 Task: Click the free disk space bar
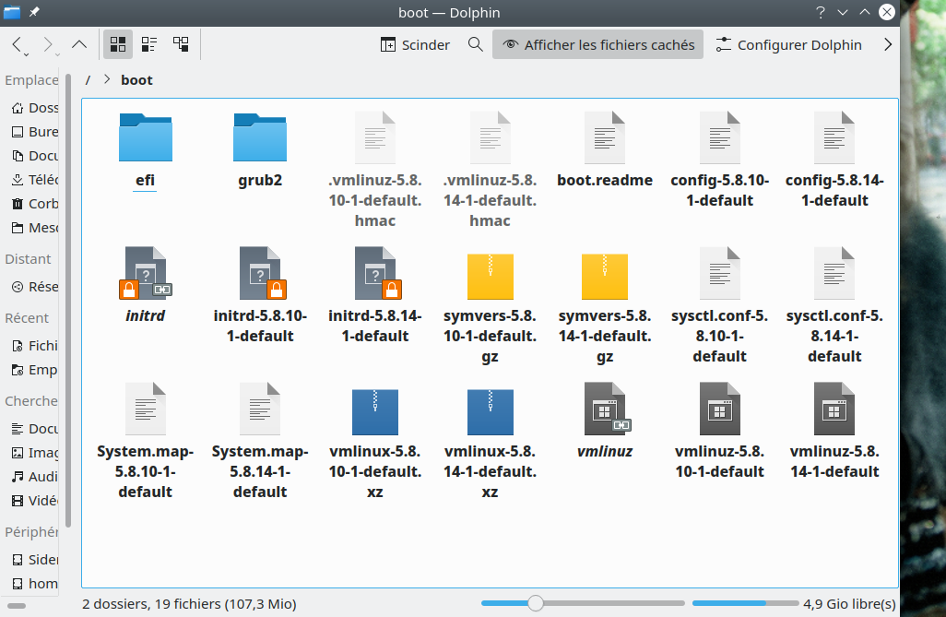point(745,603)
